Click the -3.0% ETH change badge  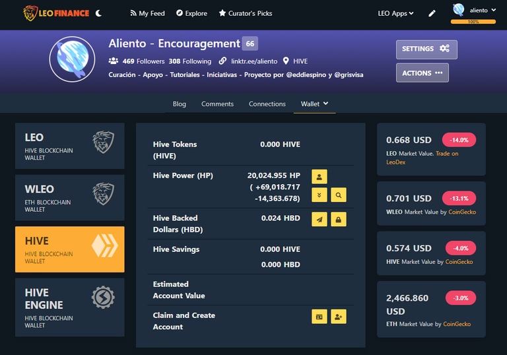click(x=461, y=298)
